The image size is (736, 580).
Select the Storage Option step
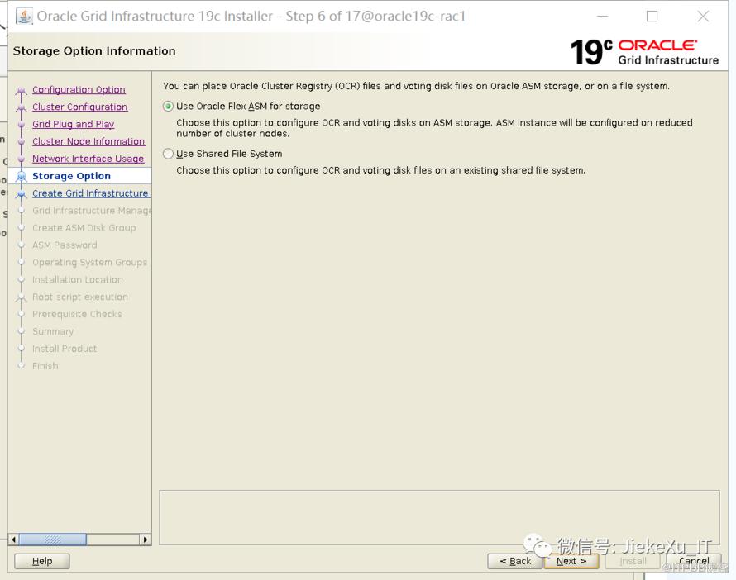(71, 176)
